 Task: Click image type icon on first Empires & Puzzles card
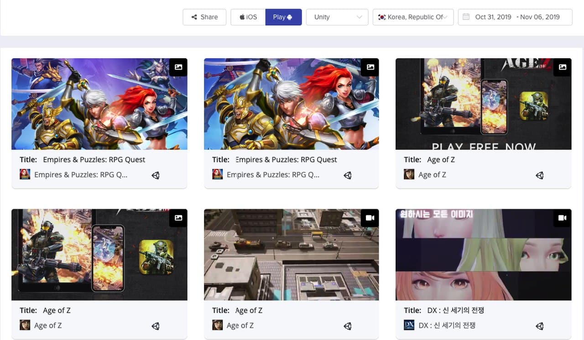coord(178,67)
